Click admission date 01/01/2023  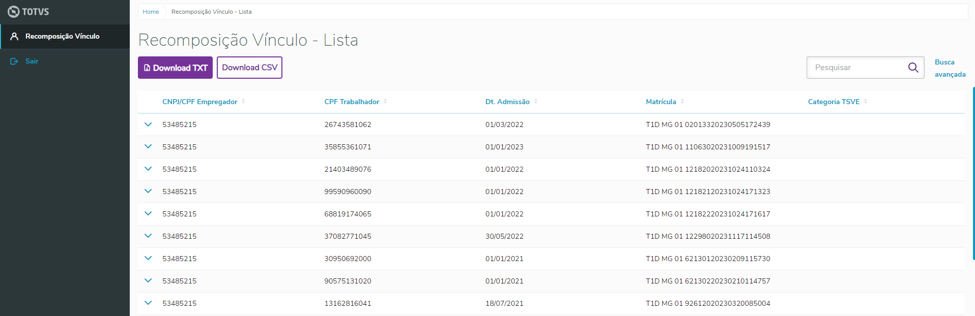click(x=504, y=147)
